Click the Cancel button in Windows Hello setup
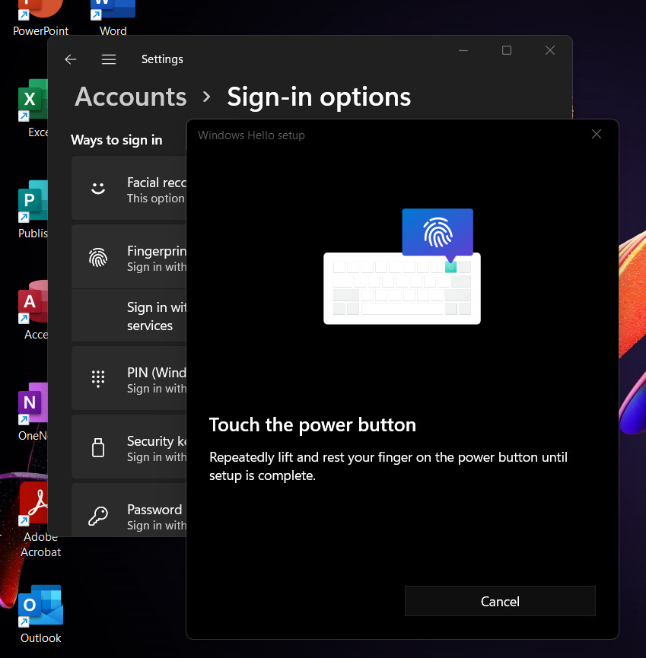 [500, 601]
